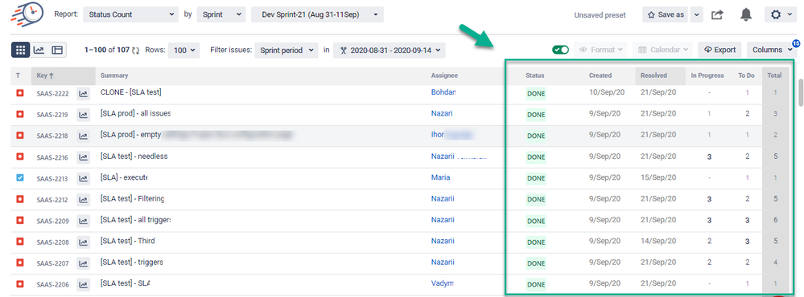
Task: Click Assignee column header
Action: pos(444,75)
